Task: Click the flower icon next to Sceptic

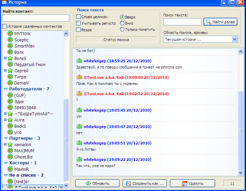Action: click(x=10, y=40)
